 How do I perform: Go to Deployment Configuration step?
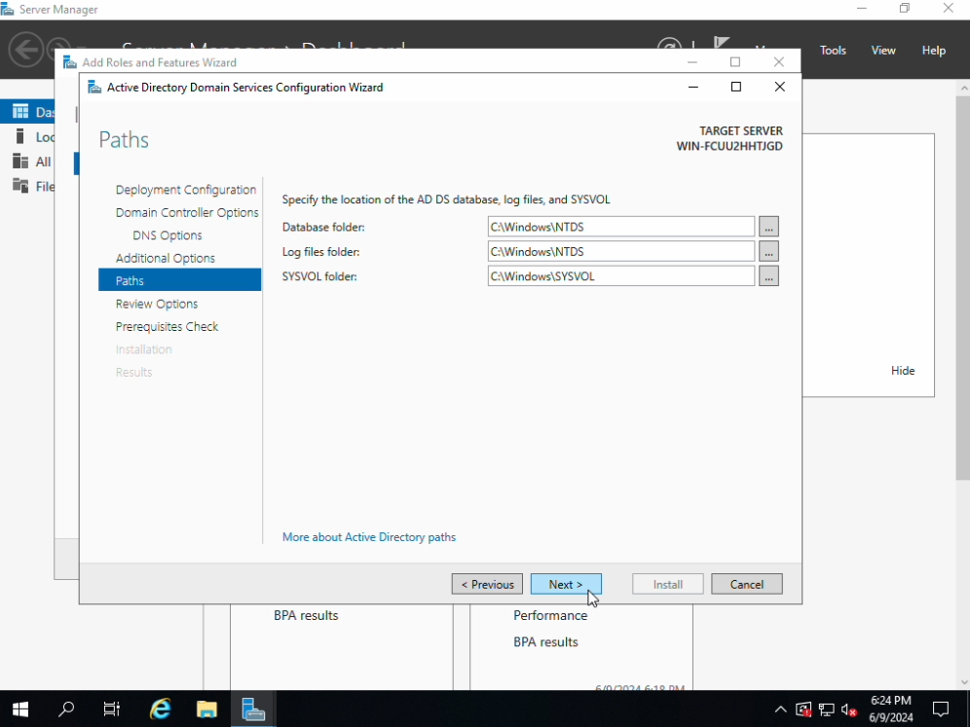point(185,190)
